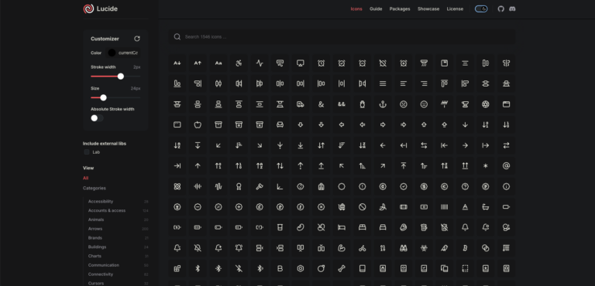Pick the bitcoin icon

(x=465, y=248)
